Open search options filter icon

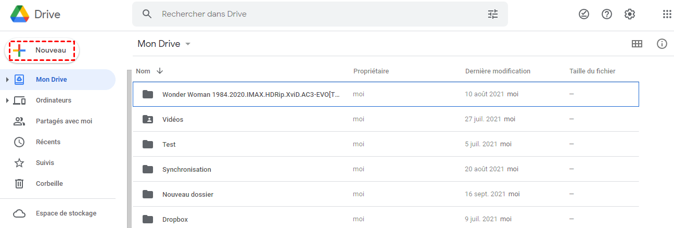(492, 15)
